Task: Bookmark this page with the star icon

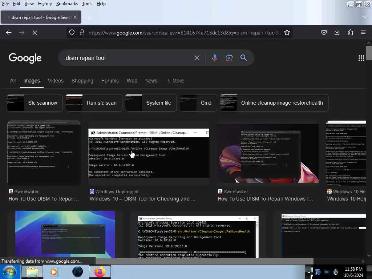Action: [x=287, y=32]
